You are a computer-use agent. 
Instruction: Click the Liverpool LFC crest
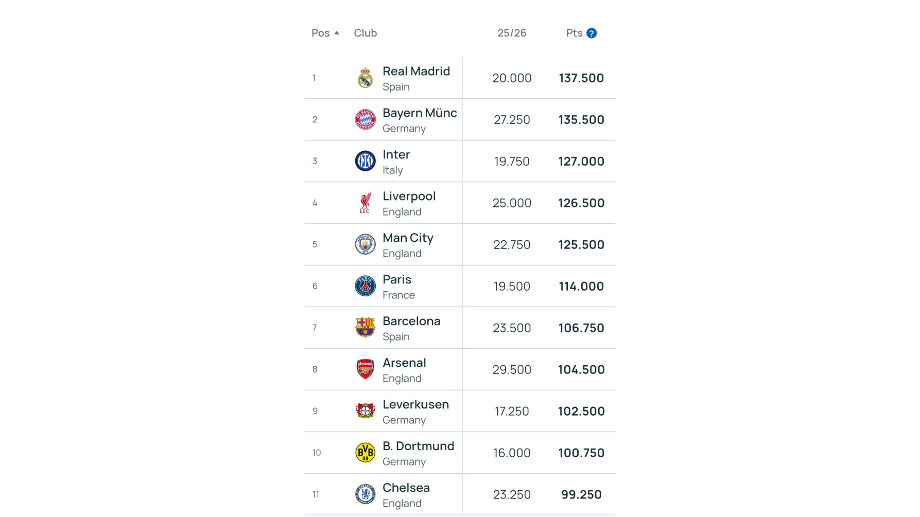click(x=365, y=203)
